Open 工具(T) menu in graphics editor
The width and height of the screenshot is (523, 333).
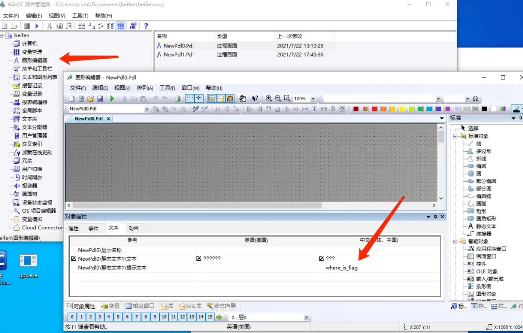pos(167,88)
